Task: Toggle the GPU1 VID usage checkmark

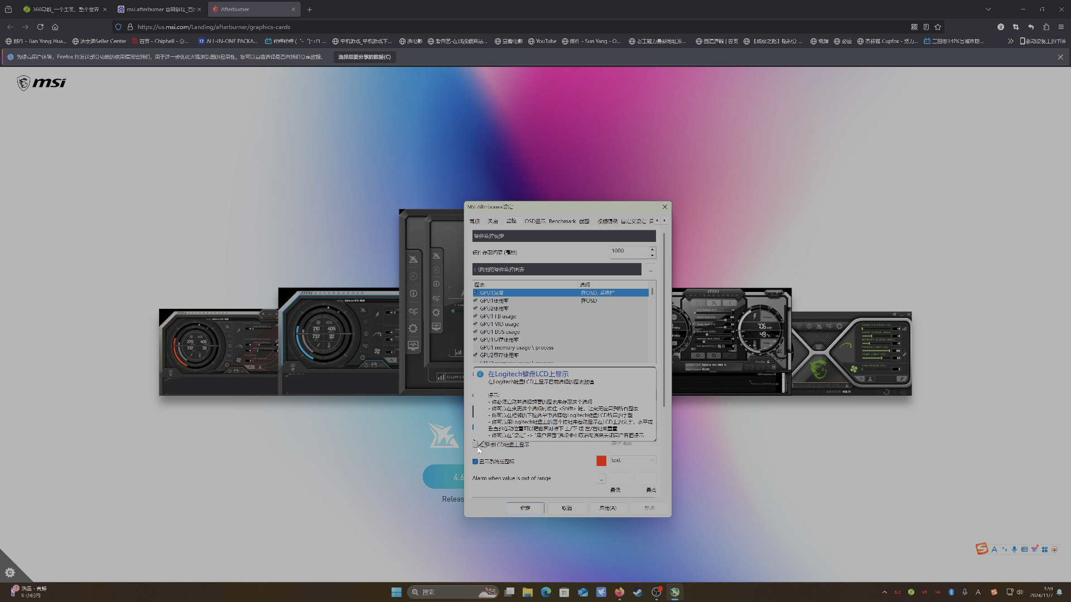Action: click(x=475, y=324)
